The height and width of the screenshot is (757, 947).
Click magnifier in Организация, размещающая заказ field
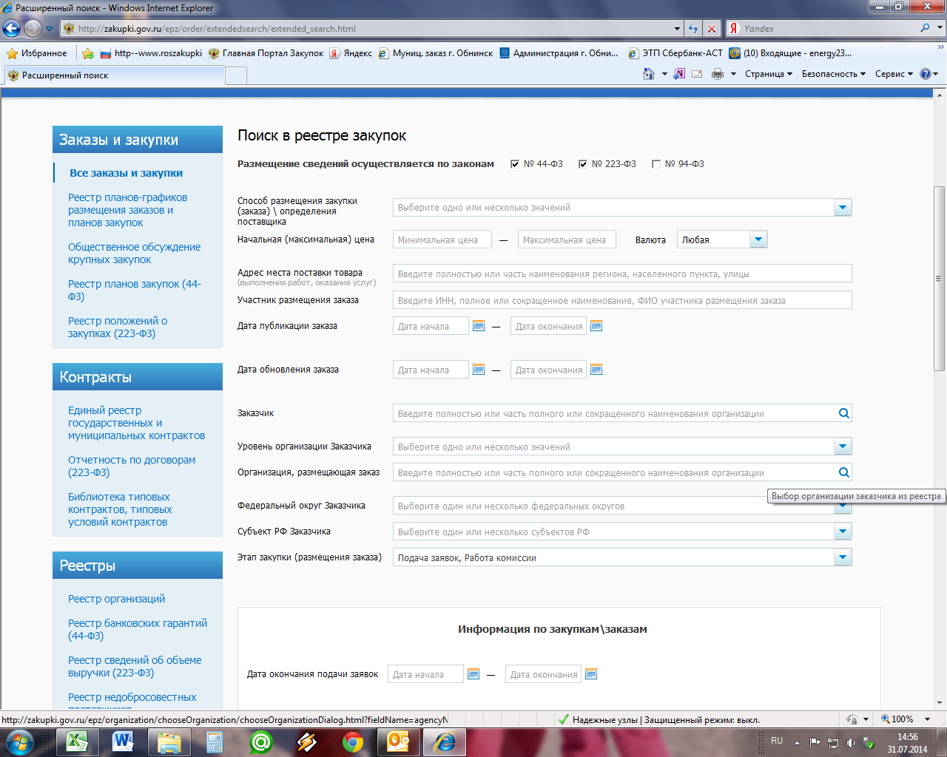[x=843, y=472]
